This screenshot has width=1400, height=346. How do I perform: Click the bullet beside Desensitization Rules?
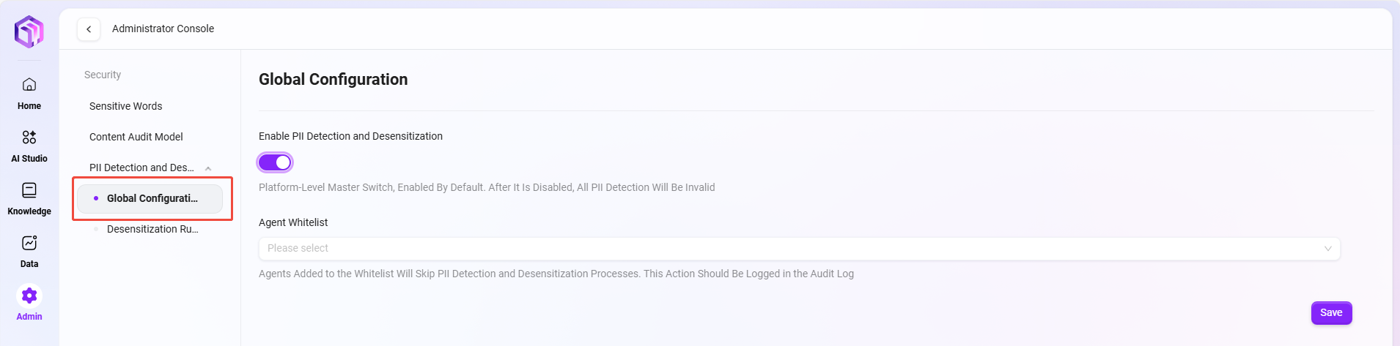[96, 229]
